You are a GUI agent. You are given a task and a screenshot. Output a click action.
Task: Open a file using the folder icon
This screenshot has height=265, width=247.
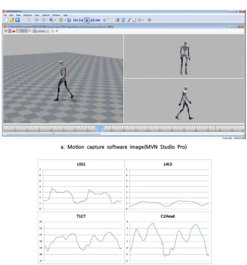12,20
